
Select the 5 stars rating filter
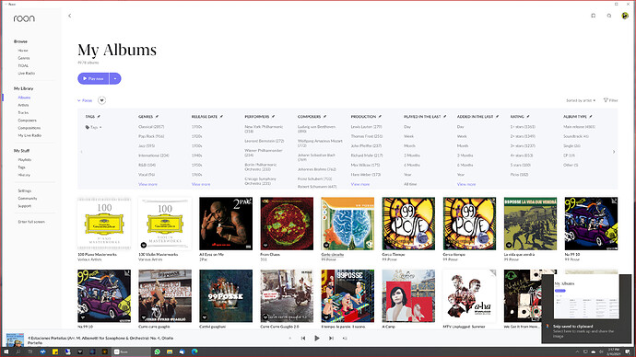coord(520,165)
